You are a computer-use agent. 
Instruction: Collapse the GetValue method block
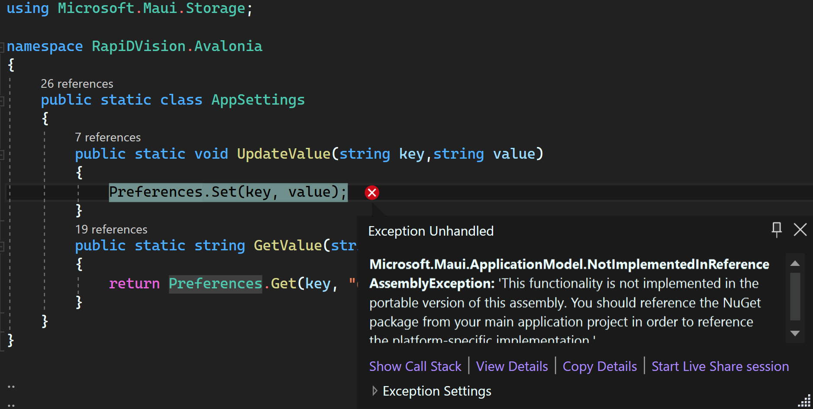point(2,246)
